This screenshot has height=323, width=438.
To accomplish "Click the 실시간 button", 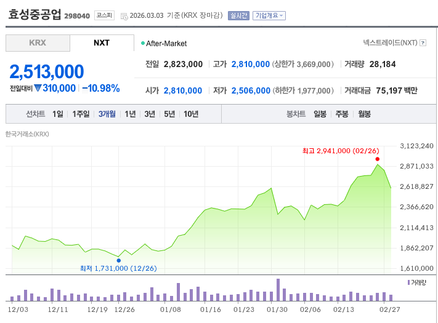I will tap(238, 15).
